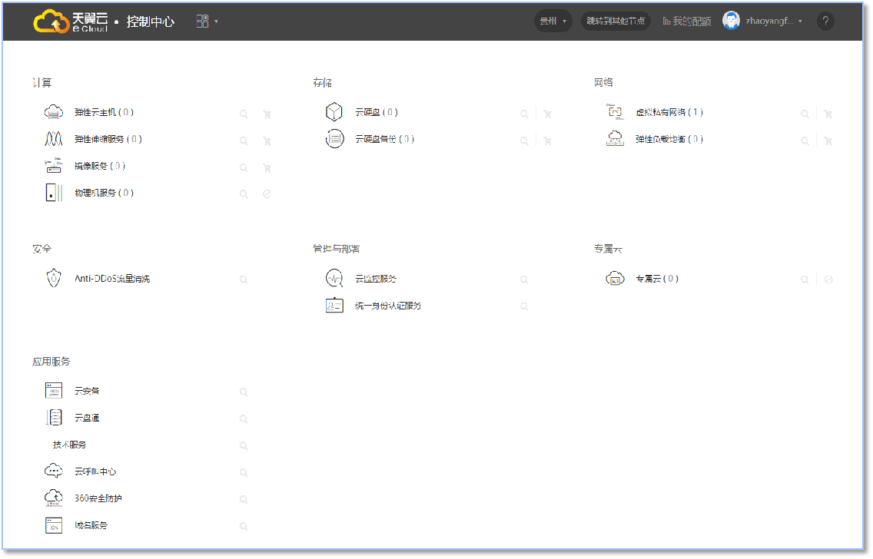Image resolution: width=873 pixels, height=559 pixels.
Task: Open the 统一身份认证服务 link
Action: point(388,306)
